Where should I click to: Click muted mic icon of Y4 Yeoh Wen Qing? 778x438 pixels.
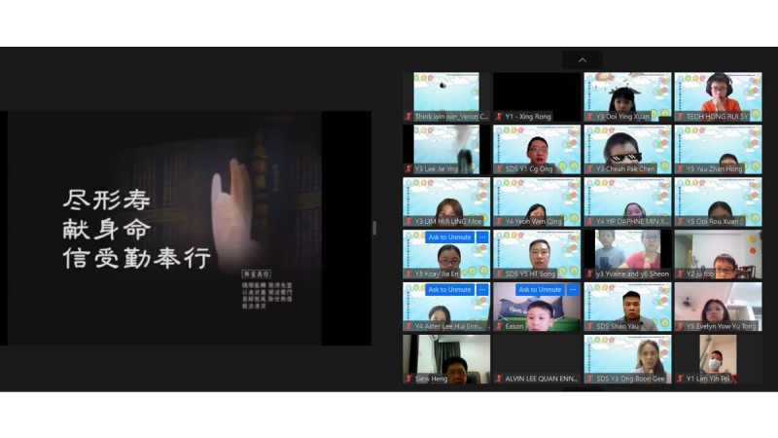coord(499,222)
